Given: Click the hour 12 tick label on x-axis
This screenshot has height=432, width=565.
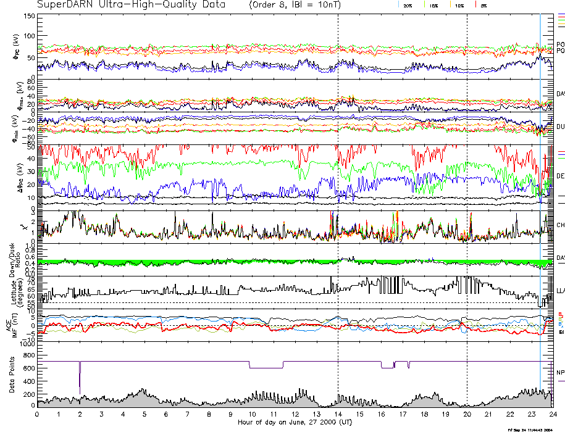Looking at the screenshot, I should coord(295,415).
